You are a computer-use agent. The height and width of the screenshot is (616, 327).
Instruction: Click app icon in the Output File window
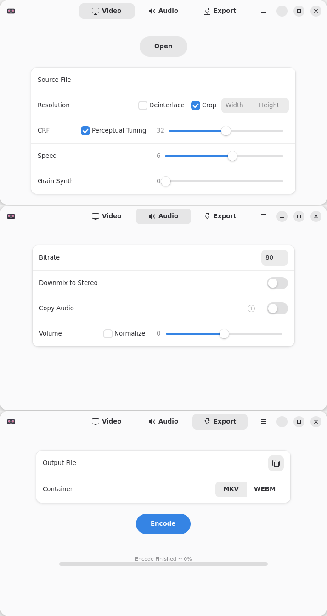[11, 422]
